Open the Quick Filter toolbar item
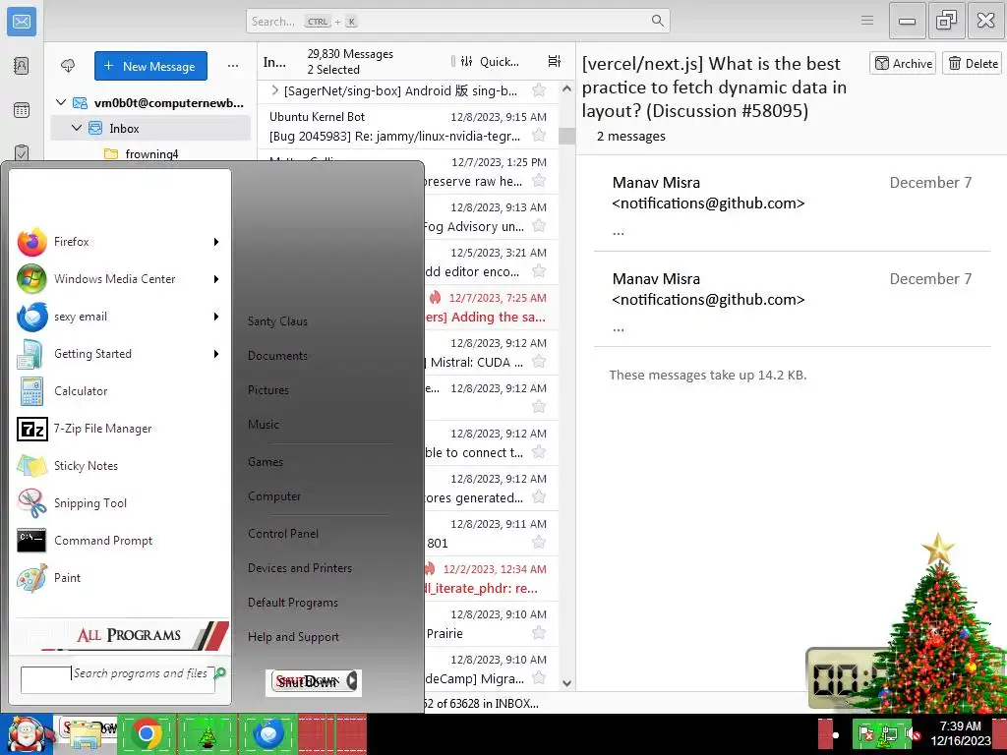The height and width of the screenshot is (755, 1007). (x=490, y=62)
